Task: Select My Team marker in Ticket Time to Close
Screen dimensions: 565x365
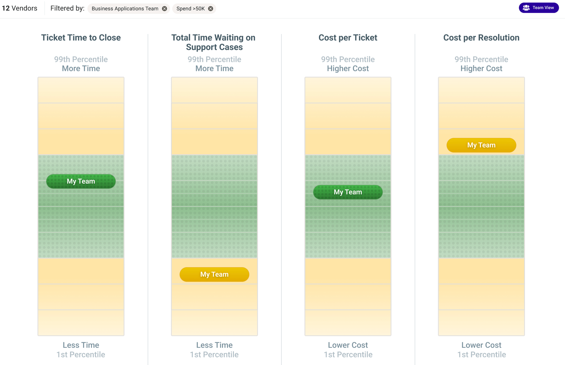Action: coord(81,181)
